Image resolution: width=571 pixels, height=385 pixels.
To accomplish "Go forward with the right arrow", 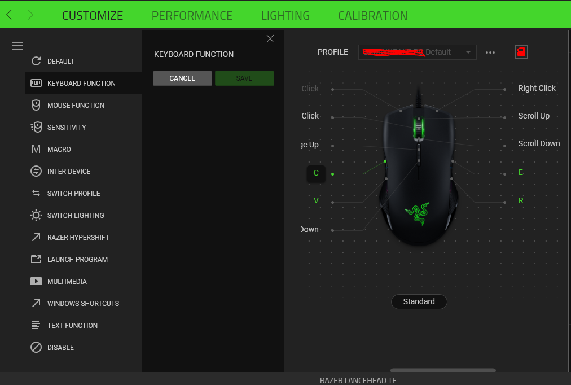I will [30, 15].
